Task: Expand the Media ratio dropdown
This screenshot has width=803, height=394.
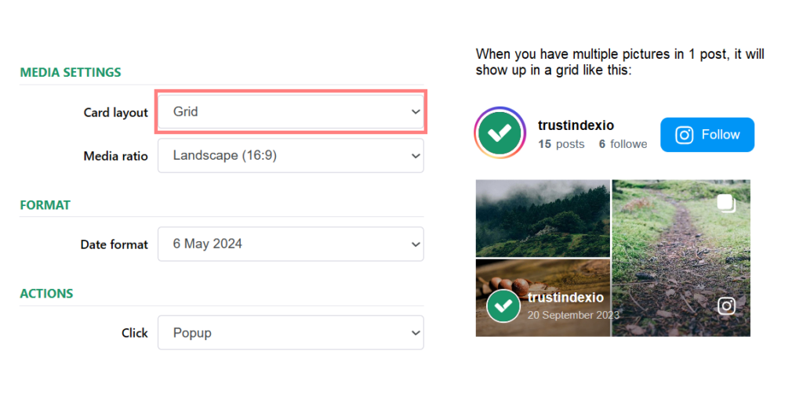Action: pos(290,156)
